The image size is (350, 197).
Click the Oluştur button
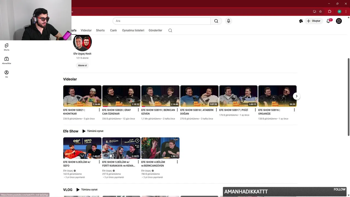[x=313, y=21]
